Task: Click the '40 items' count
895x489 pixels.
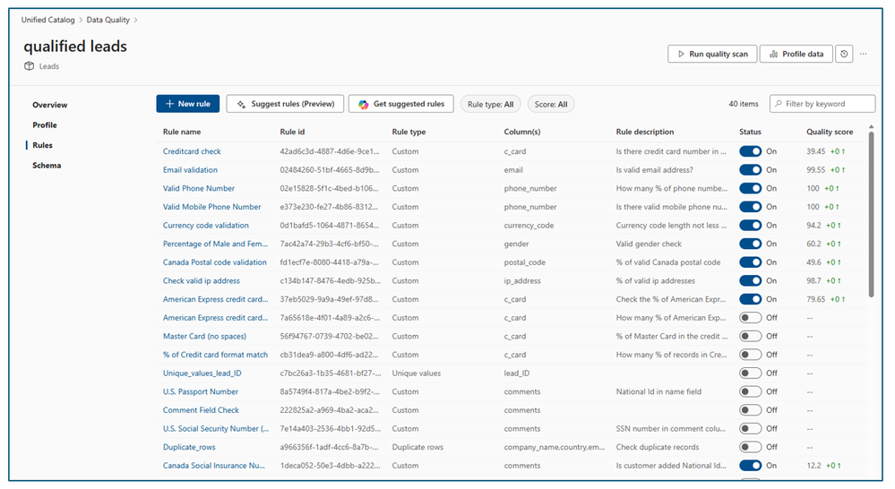Action: [744, 104]
